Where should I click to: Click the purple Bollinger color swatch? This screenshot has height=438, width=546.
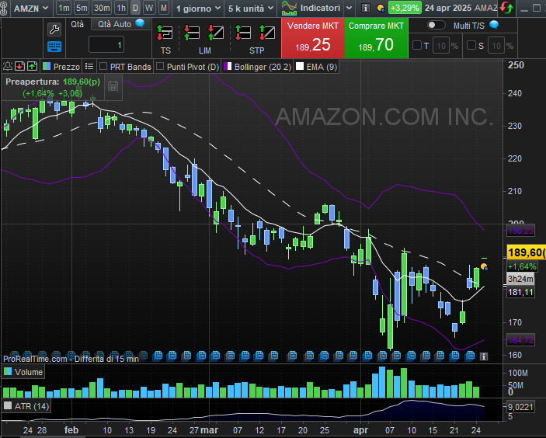(x=228, y=67)
